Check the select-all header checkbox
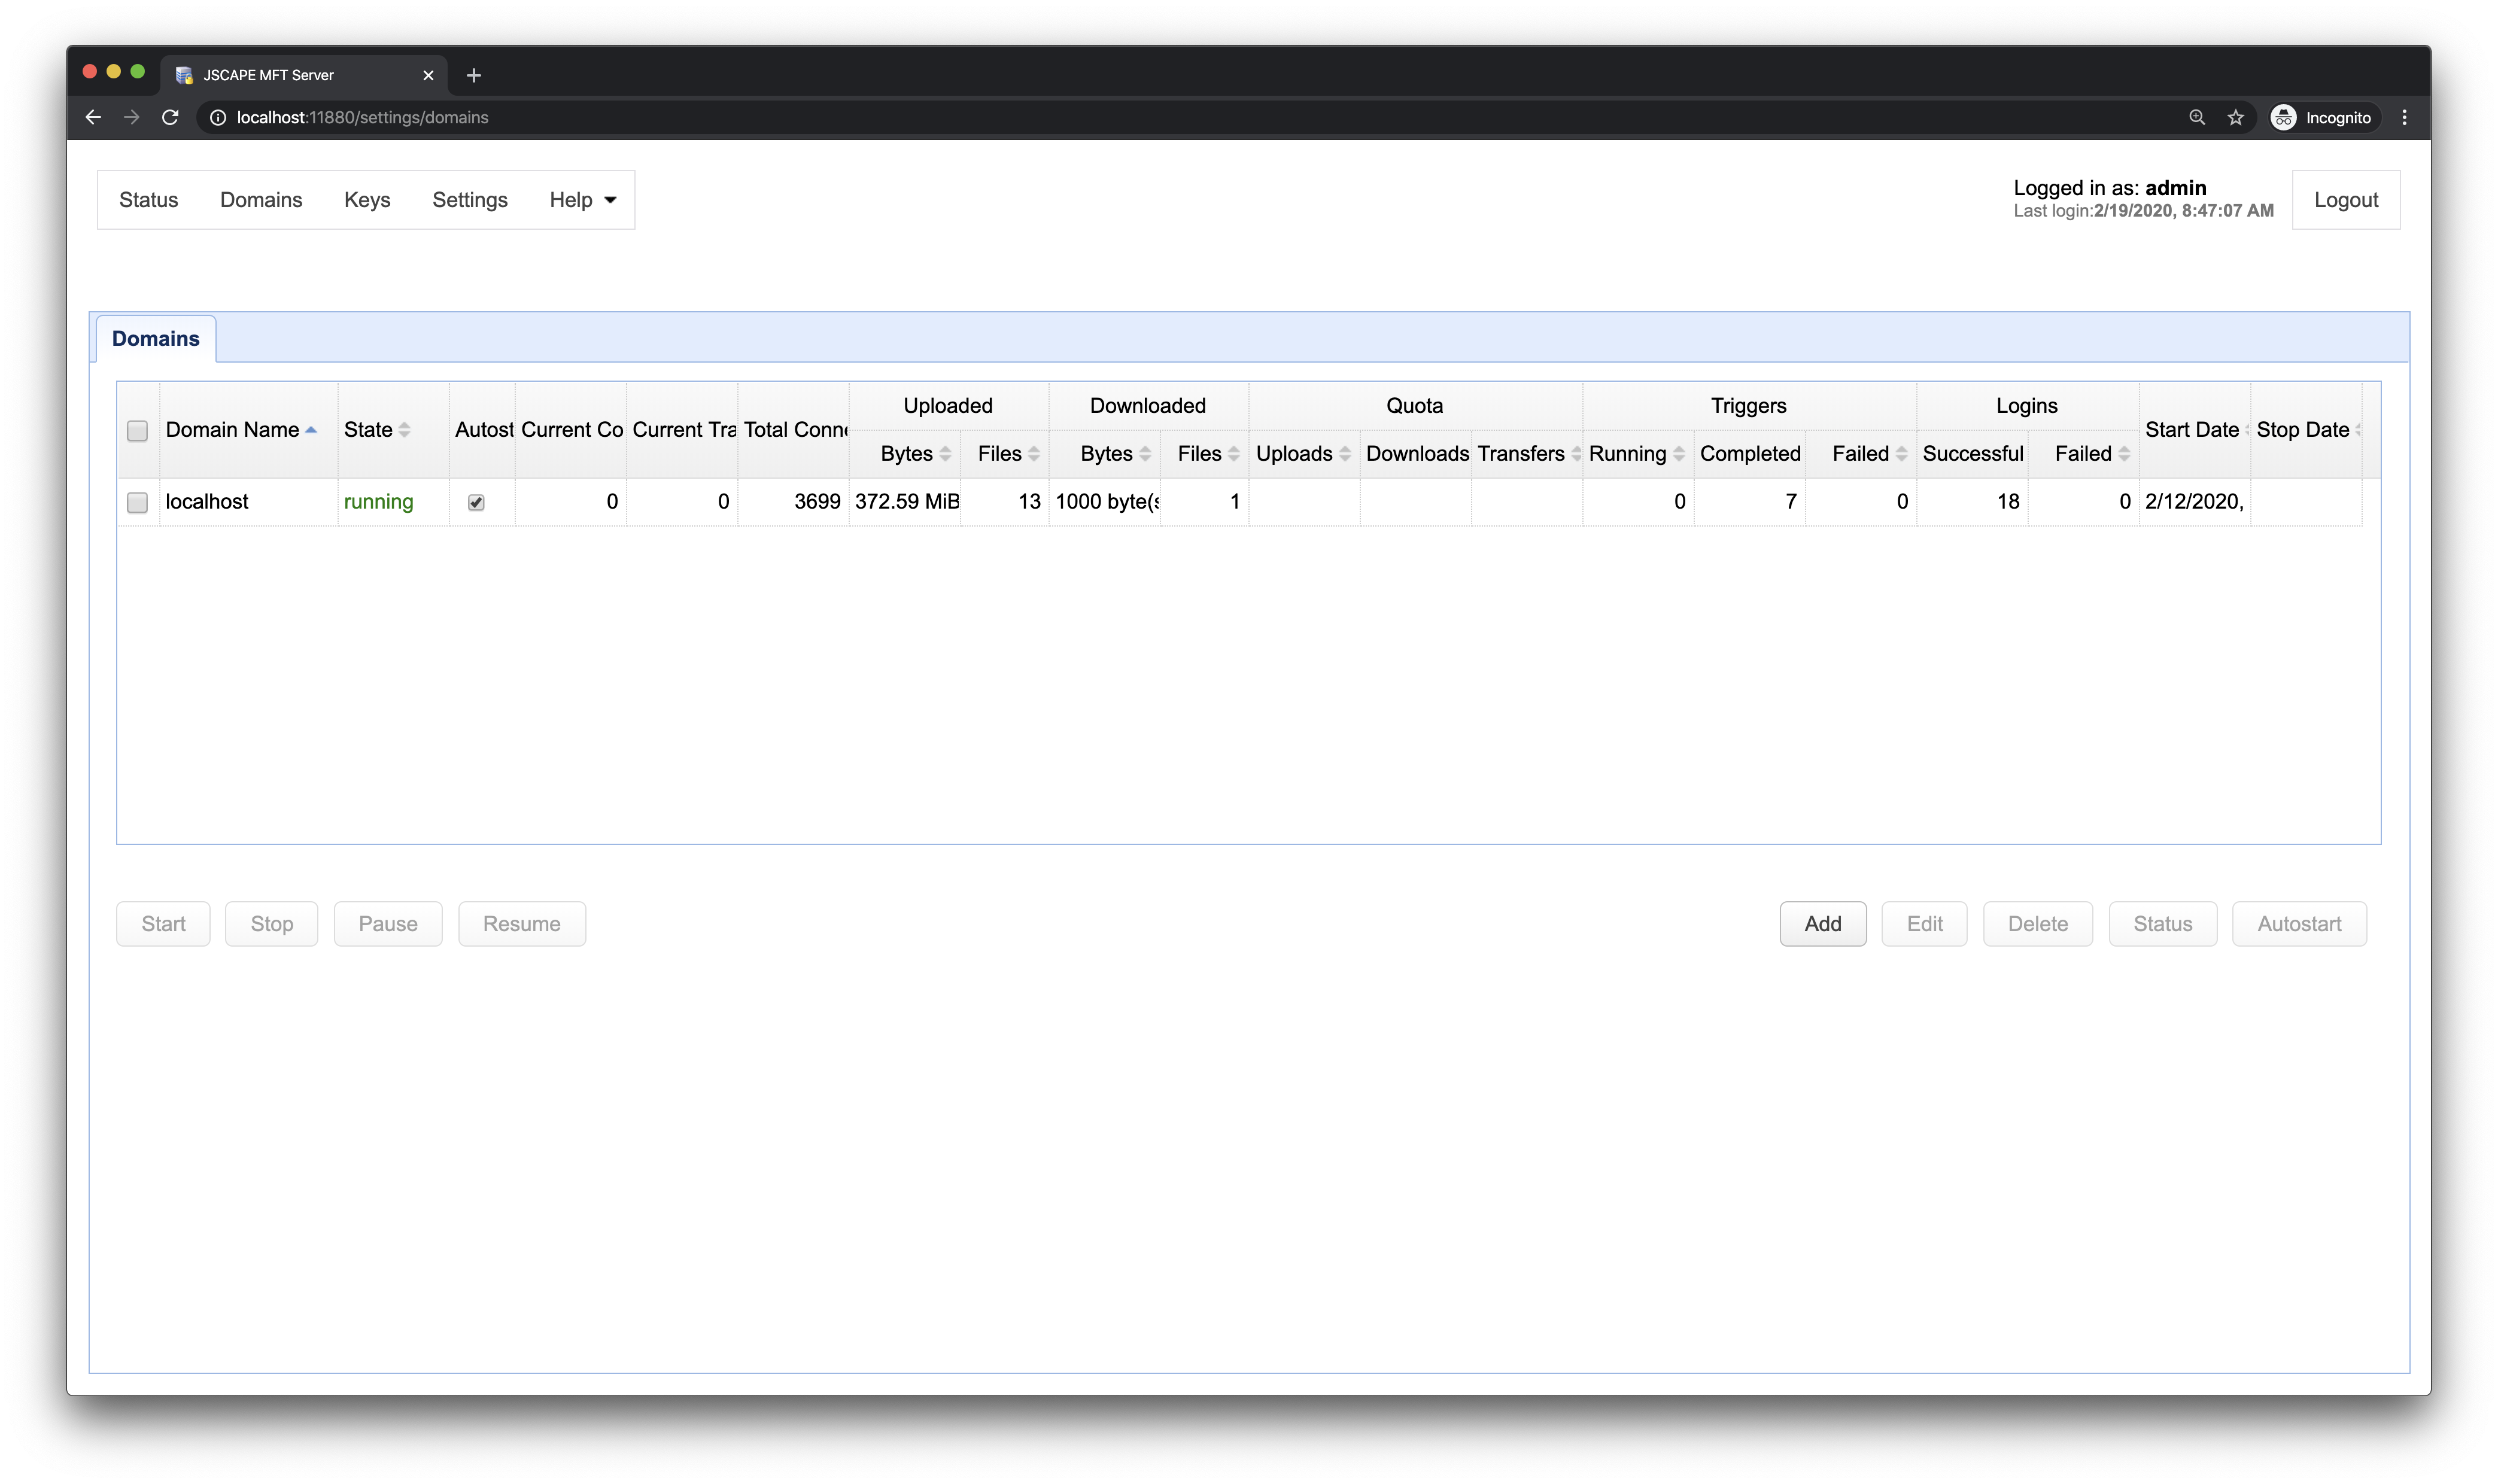The height and width of the screenshot is (1484, 2498). pos(137,430)
